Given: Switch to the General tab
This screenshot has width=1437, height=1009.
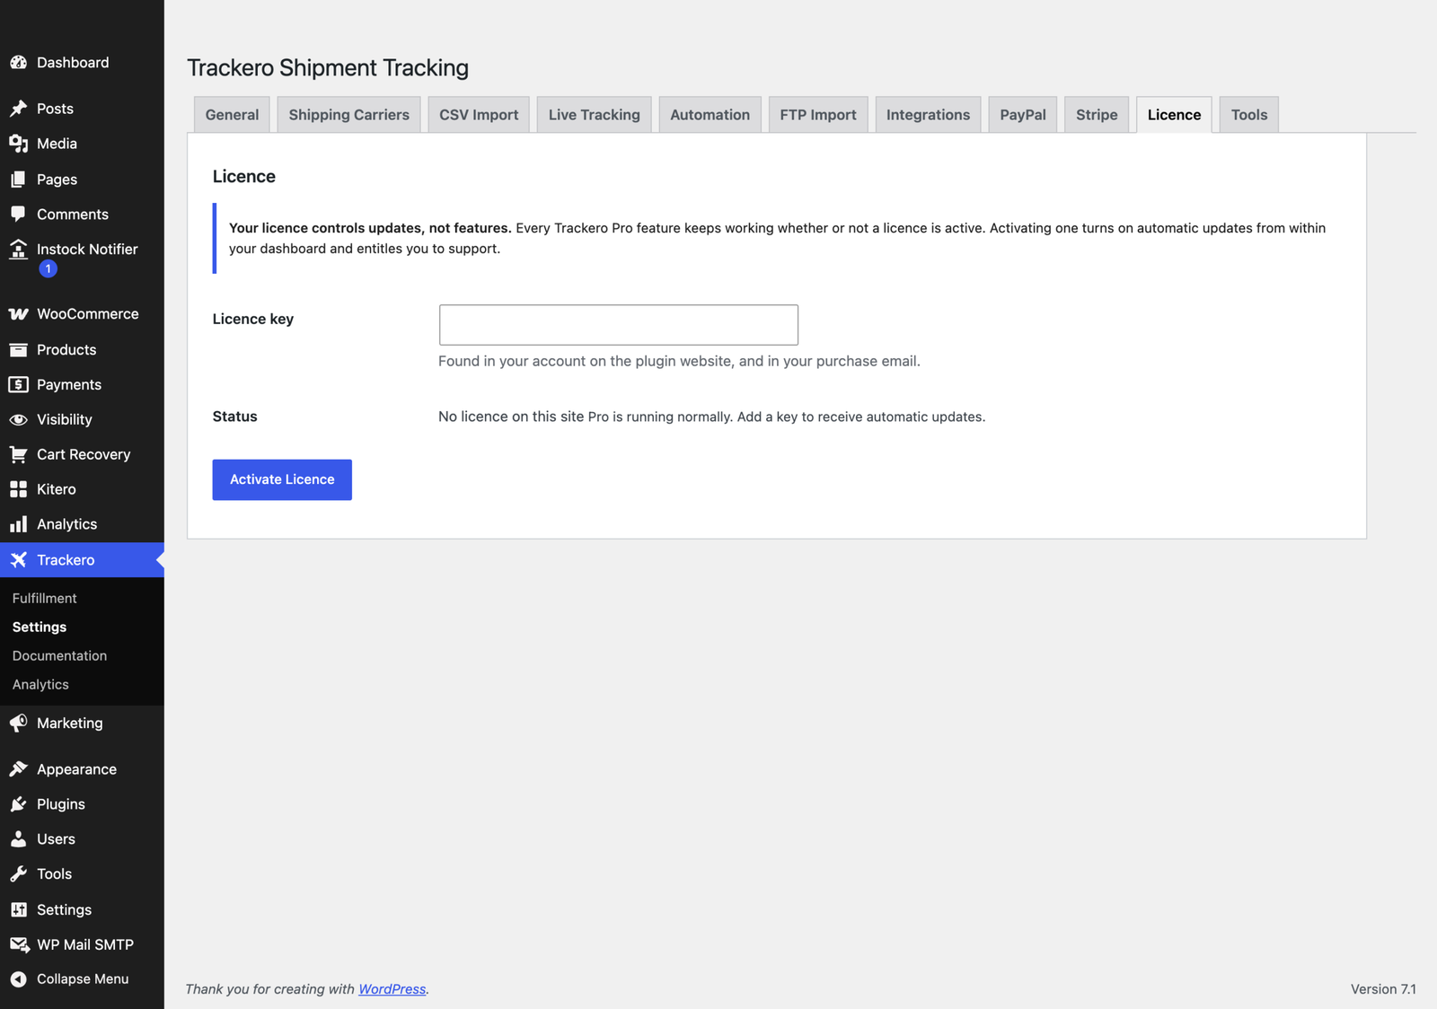Looking at the screenshot, I should (x=232, y=115).
